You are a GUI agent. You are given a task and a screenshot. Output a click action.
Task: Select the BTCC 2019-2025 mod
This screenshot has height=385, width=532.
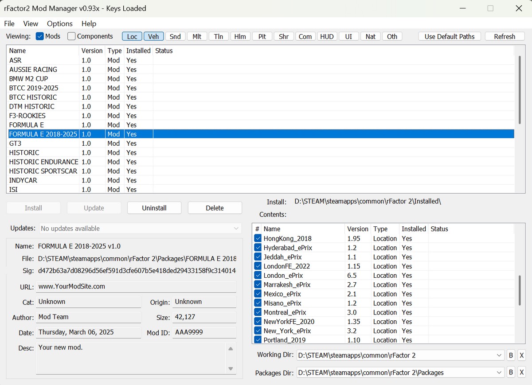[x=261, y=88]
